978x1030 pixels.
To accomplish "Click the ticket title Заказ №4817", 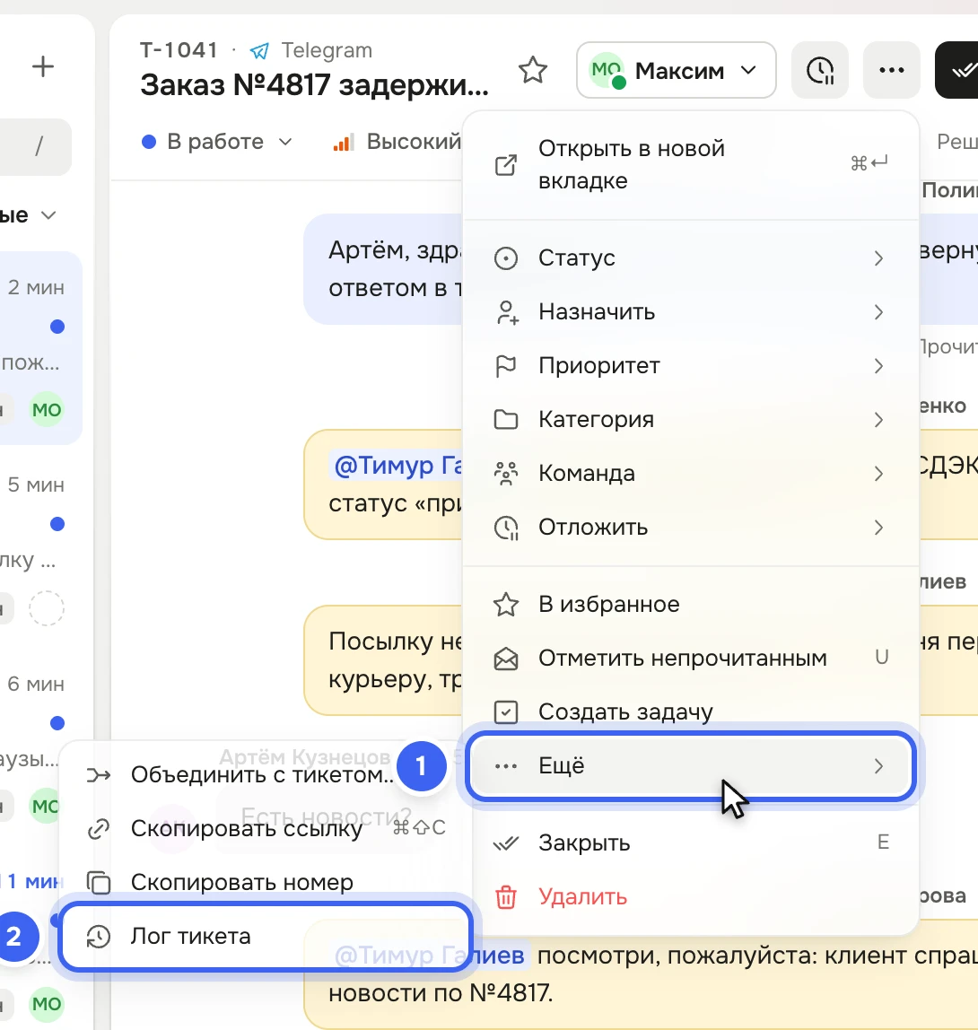I will [x=314, y=84].
